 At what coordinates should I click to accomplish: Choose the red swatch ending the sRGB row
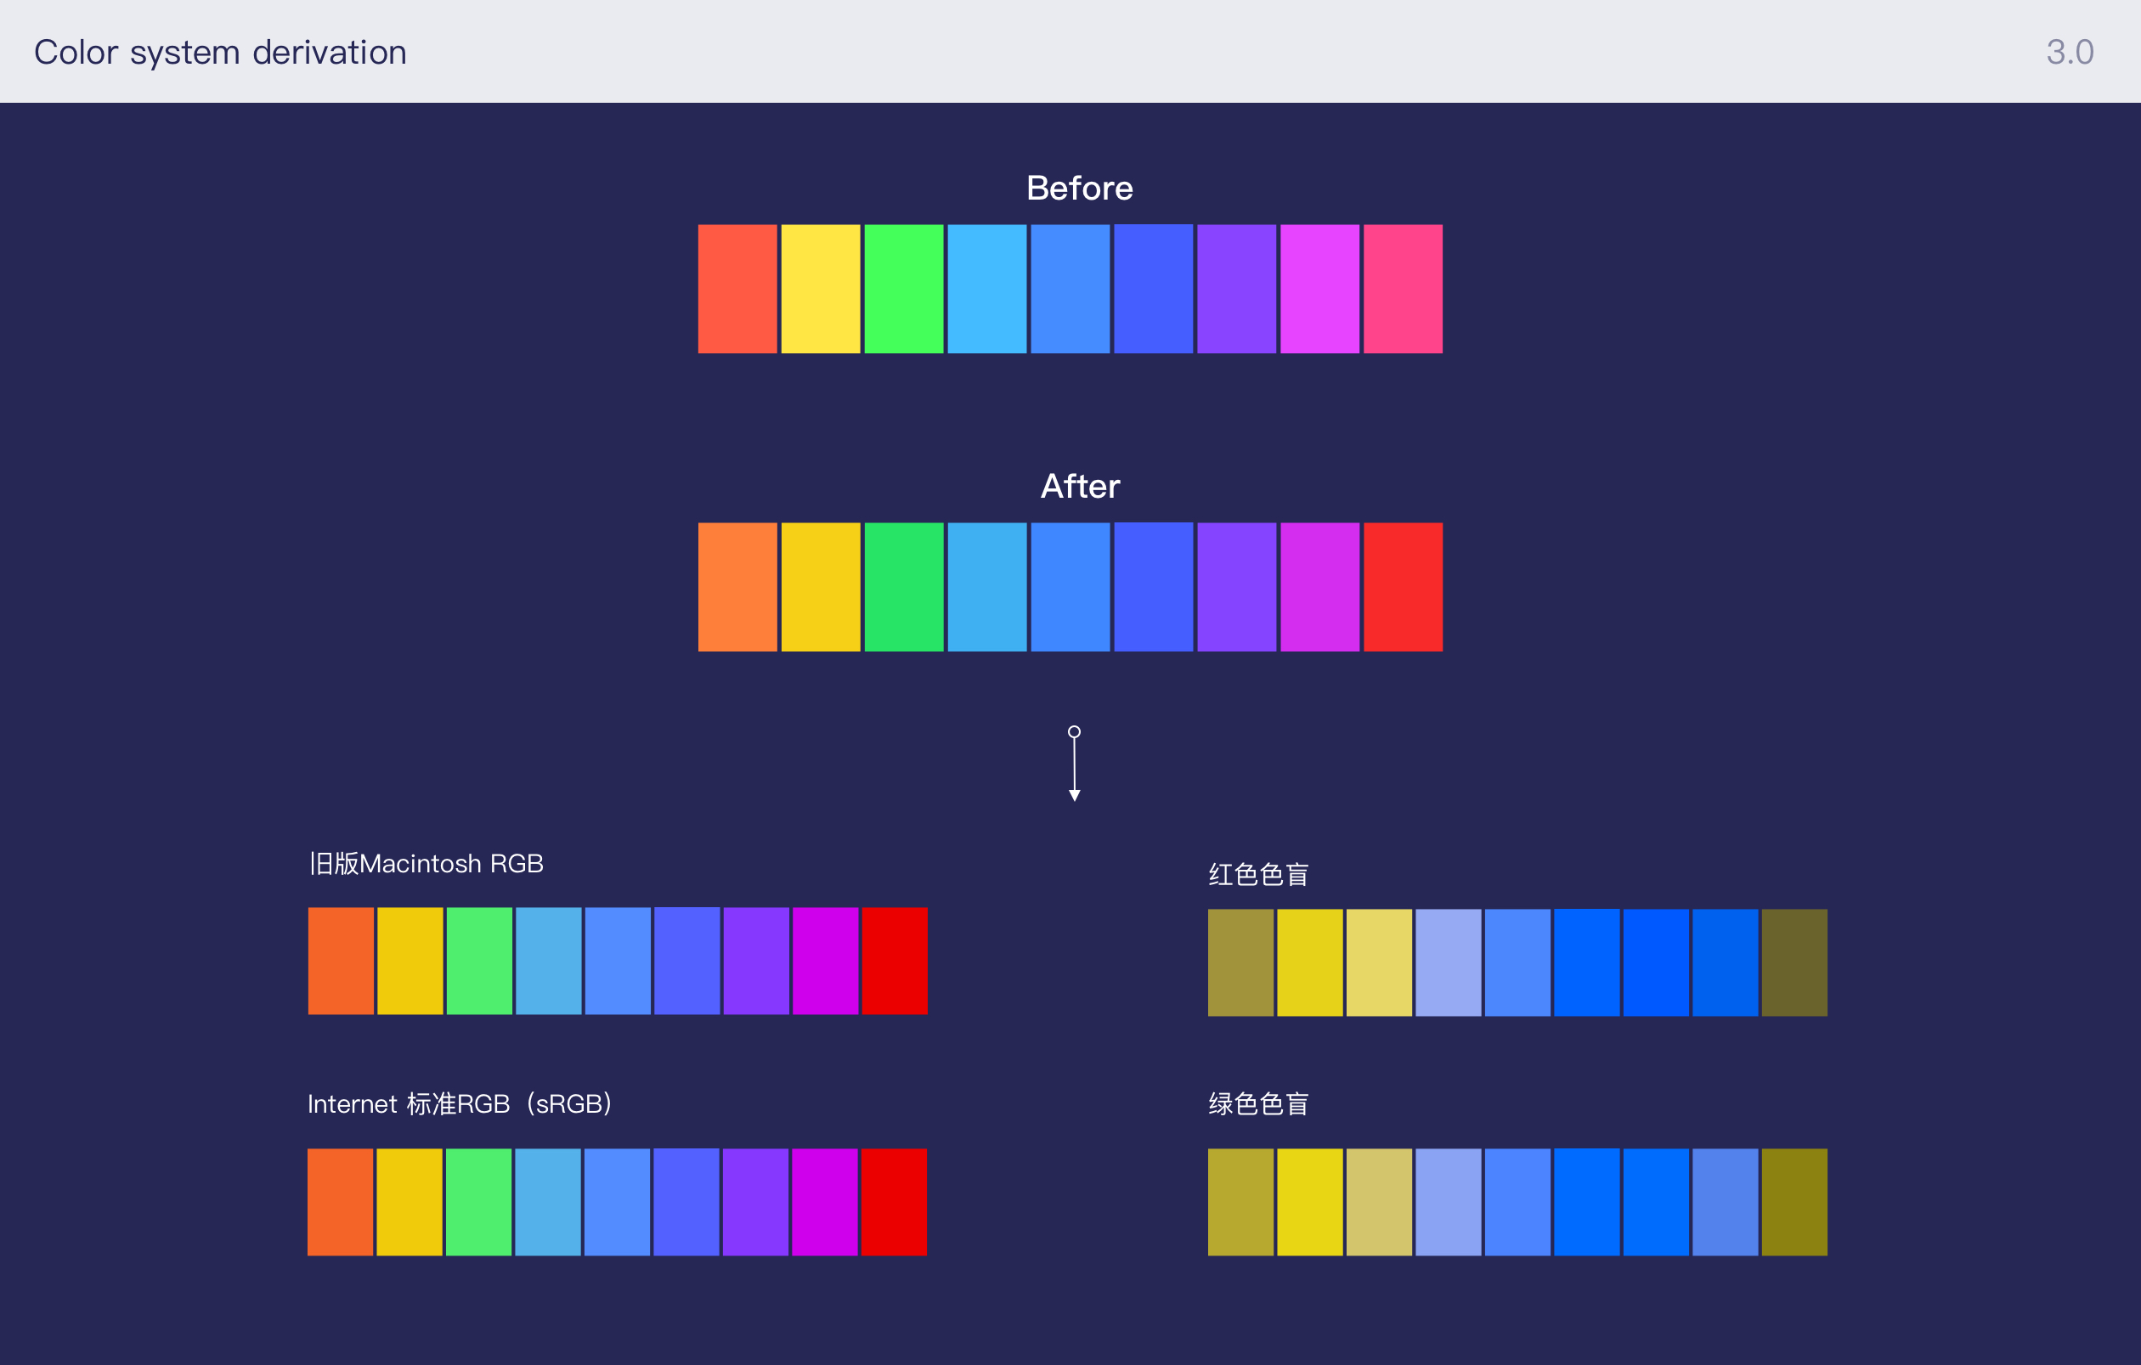(x=894, y=1201)
